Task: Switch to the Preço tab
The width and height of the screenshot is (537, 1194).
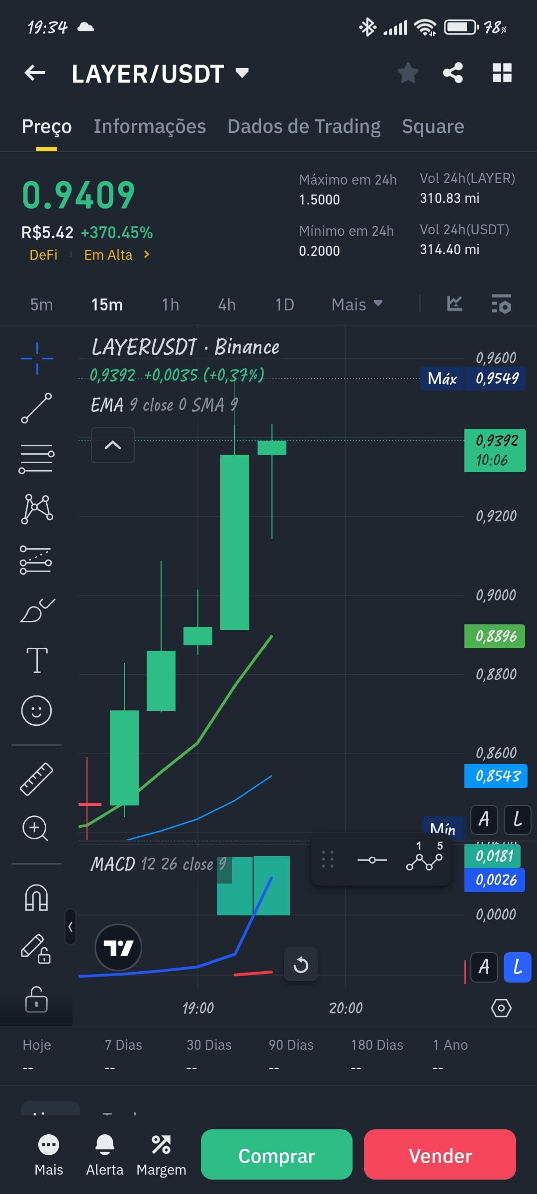Action: (x=47, y=126)
